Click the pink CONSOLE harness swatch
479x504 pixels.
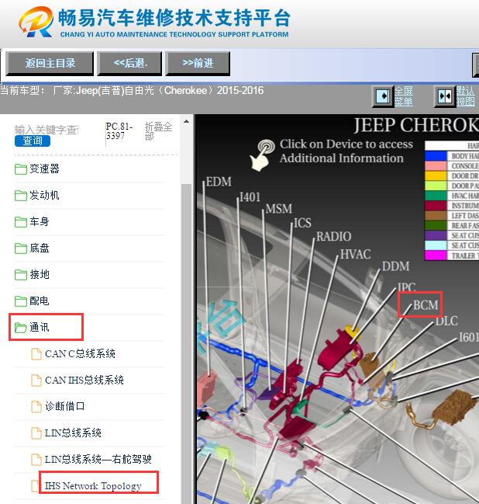click(x=436, y=166)
